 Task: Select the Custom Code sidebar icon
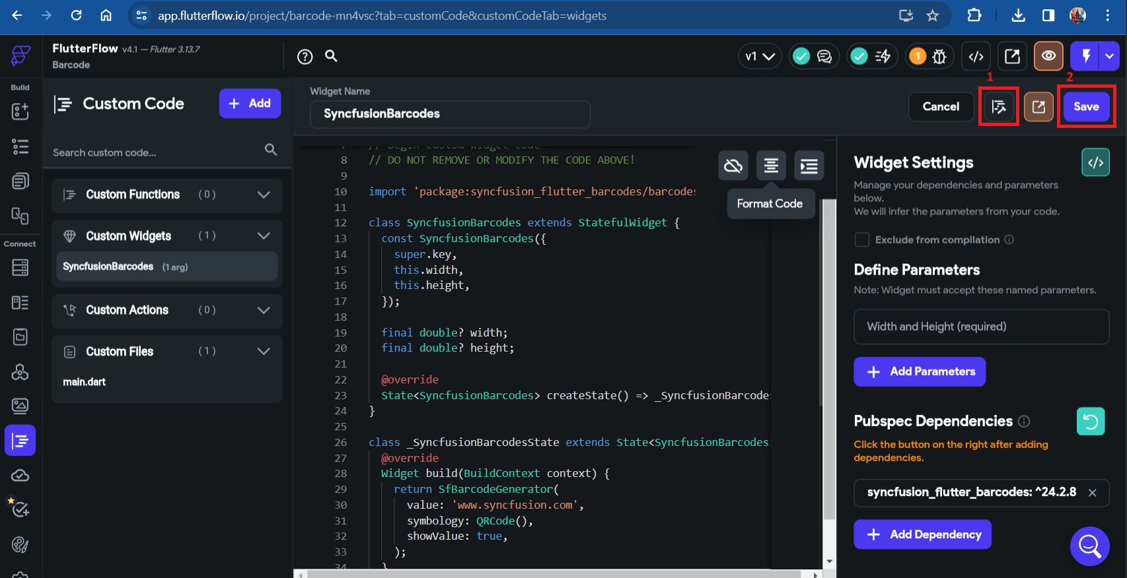(x=20, y=441)
